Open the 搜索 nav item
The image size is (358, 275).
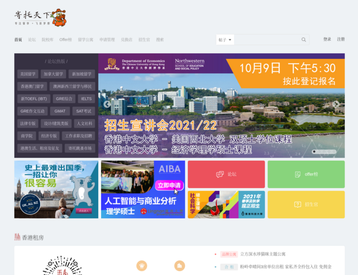160,40
